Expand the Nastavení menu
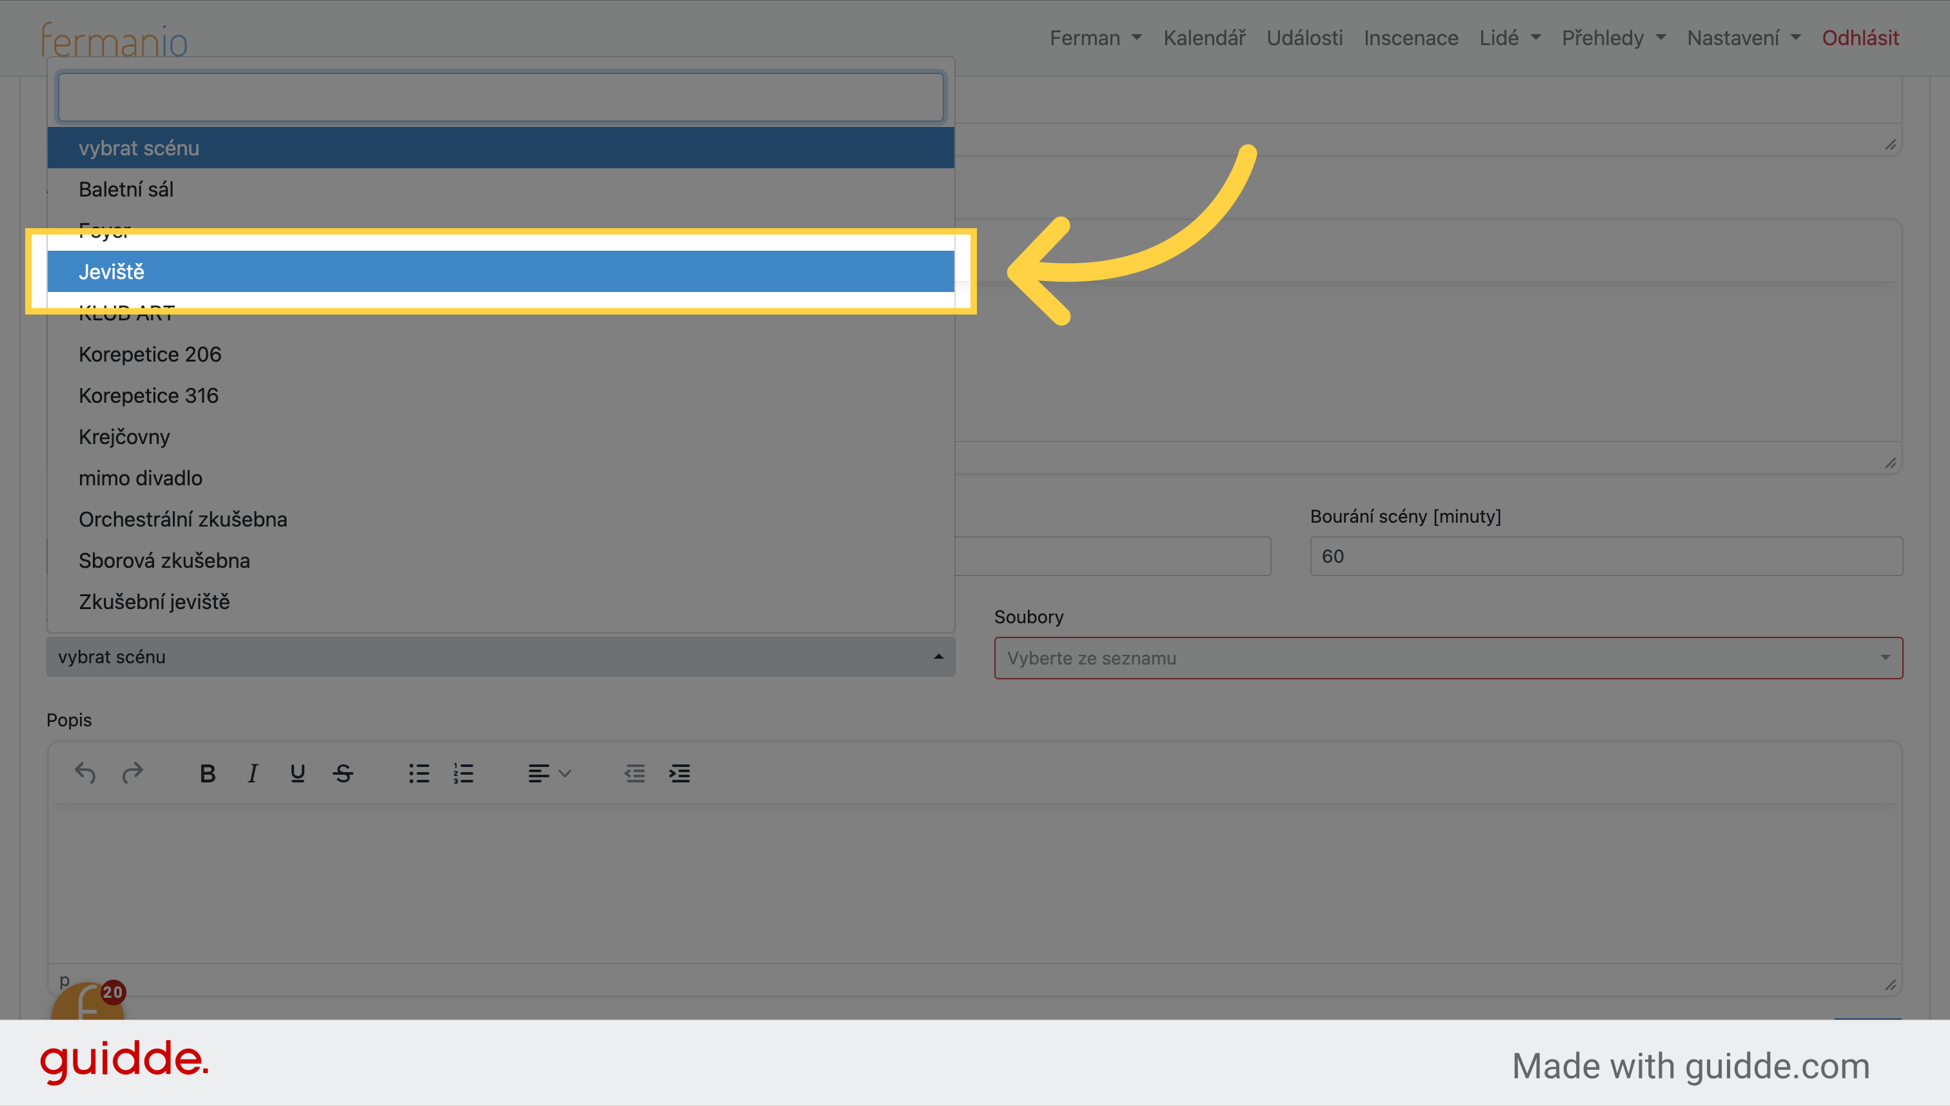Image resolution: width=1950 pixels, height=1106 pixels. tap(1743, 38)
